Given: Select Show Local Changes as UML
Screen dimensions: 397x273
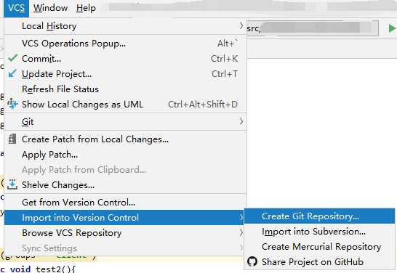Looking at the screenshot, I should [125, 104].
